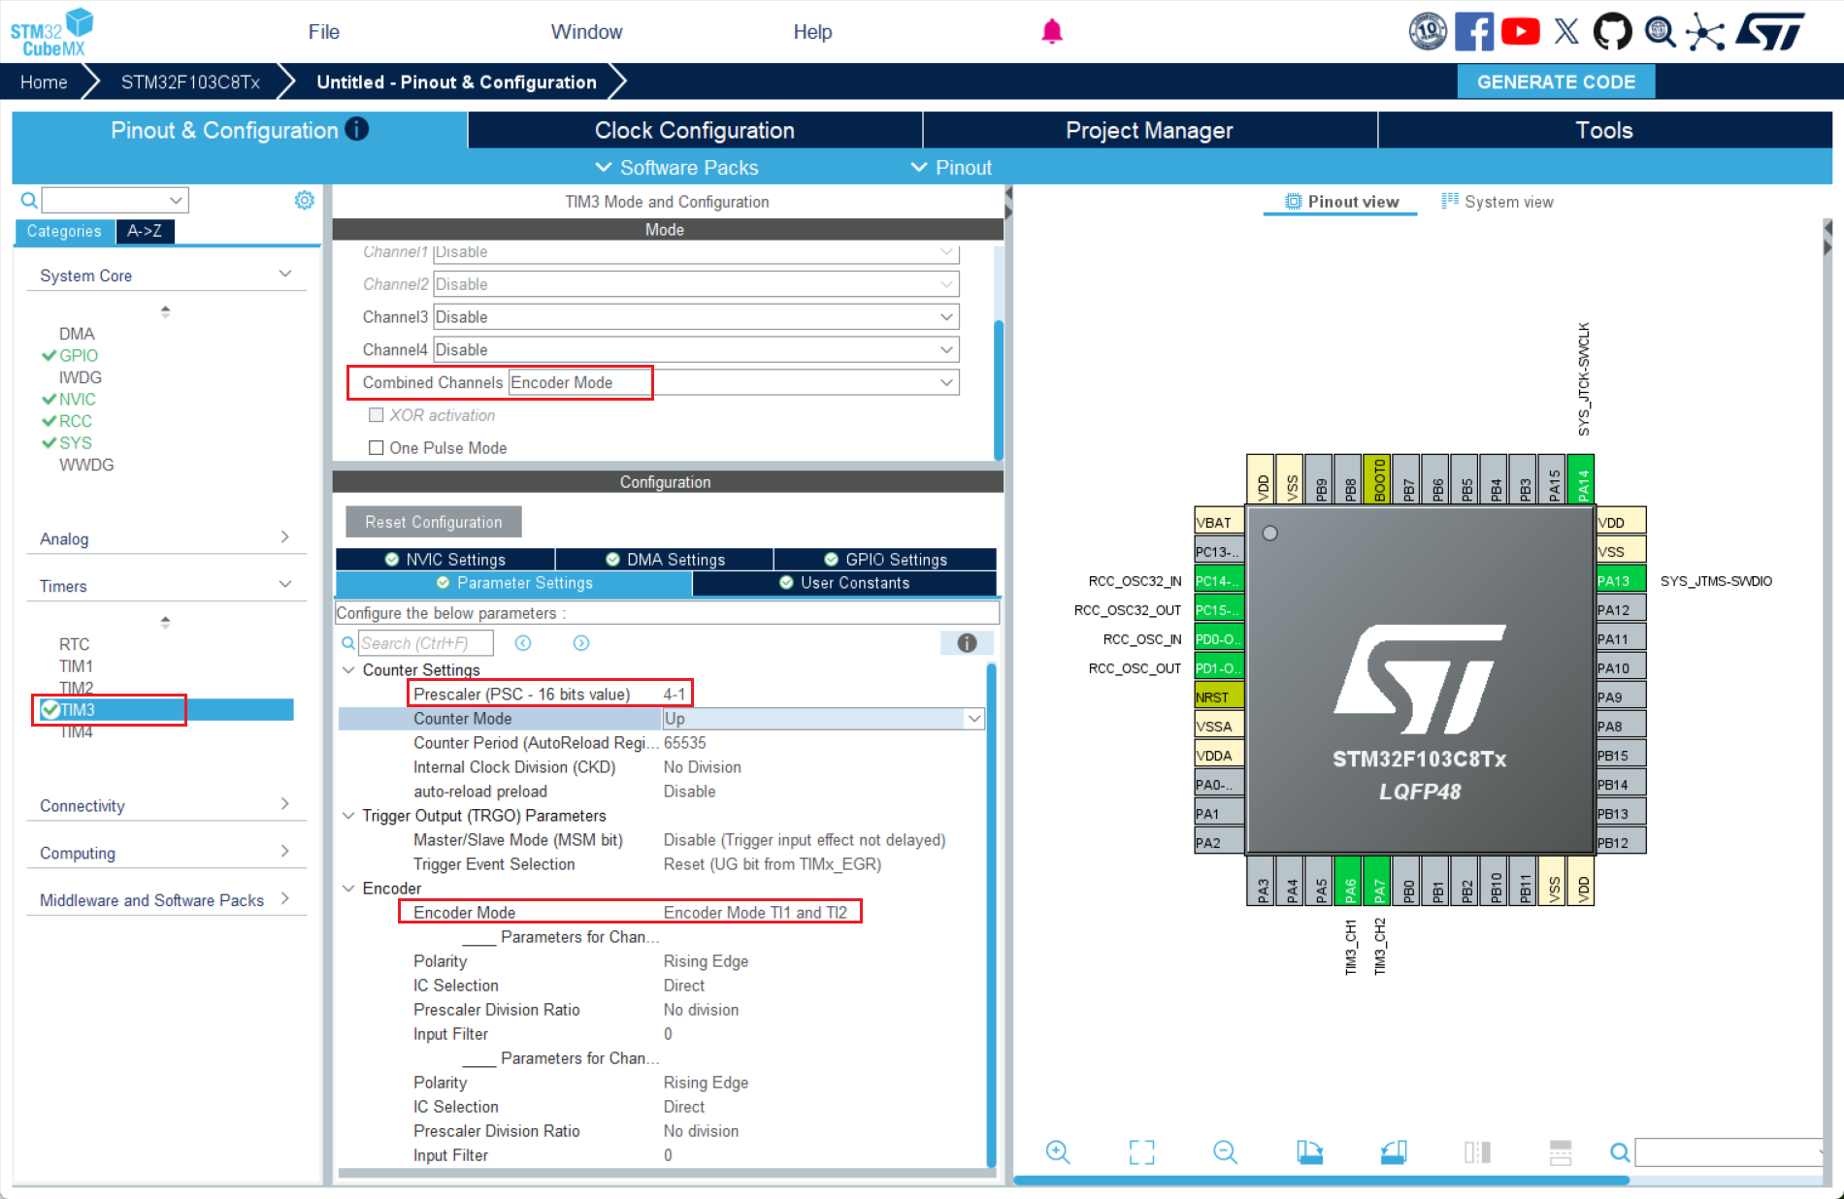This screenshot has height=1199, width=1844.
Task: Open the File menu
Action: 324,32
